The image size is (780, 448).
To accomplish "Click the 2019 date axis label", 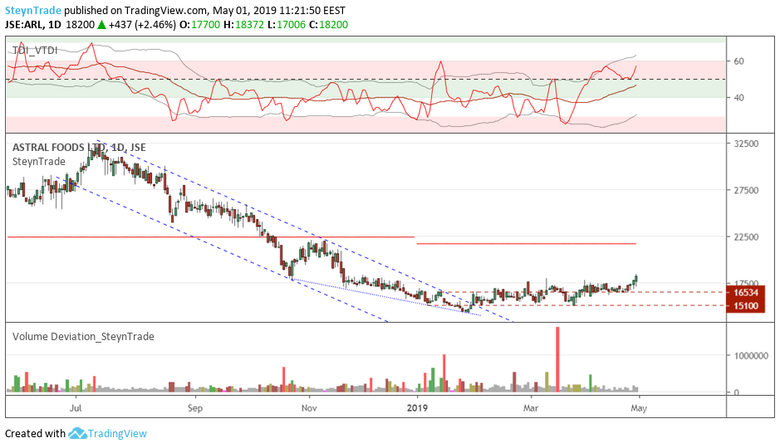I will 417,408.
